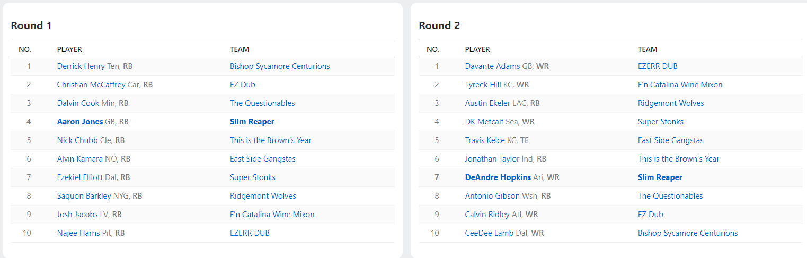Open Bishop Sycamore Centurions in Round 1
This screenshot has width=807, height=258.
[x=280, y=66]
